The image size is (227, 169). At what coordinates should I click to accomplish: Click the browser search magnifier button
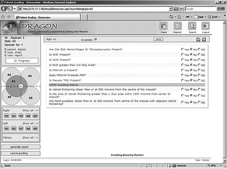coord(220,9)
